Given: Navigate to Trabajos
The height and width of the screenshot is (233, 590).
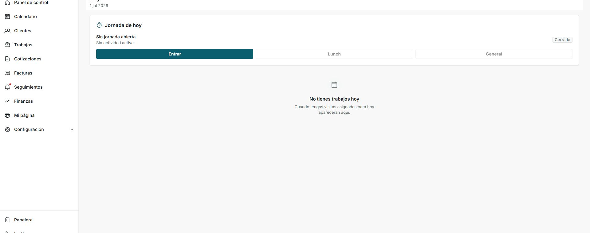Looking at the screenshot, I should (23, 45).
